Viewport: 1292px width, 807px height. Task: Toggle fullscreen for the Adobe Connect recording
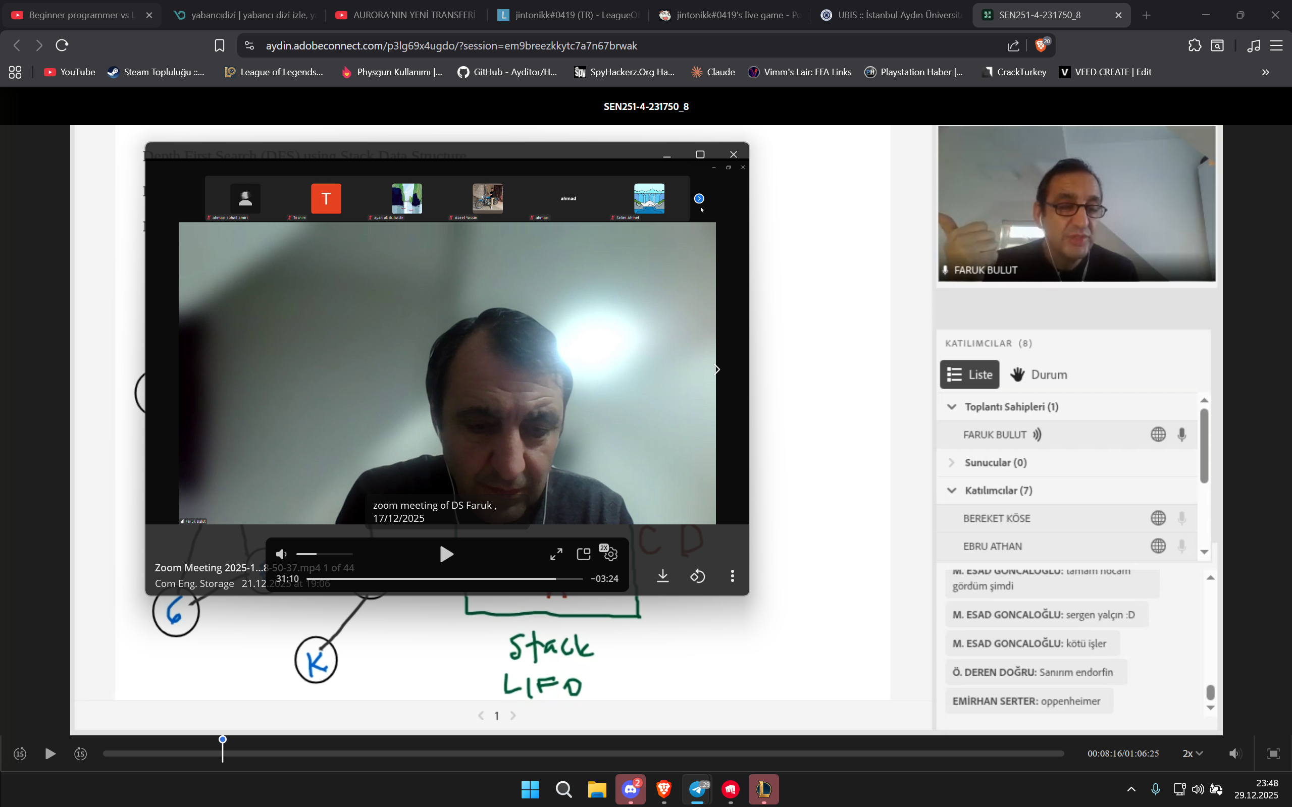pyautogui.click(x=1273, y=754)
